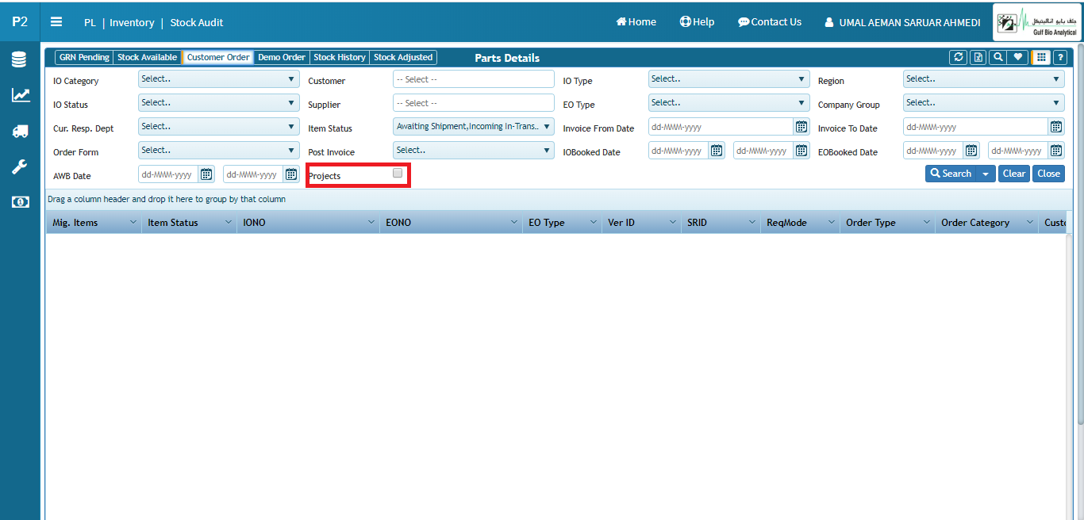Open the IO Type dropdown
The image size is (1084, 520).
728,79
